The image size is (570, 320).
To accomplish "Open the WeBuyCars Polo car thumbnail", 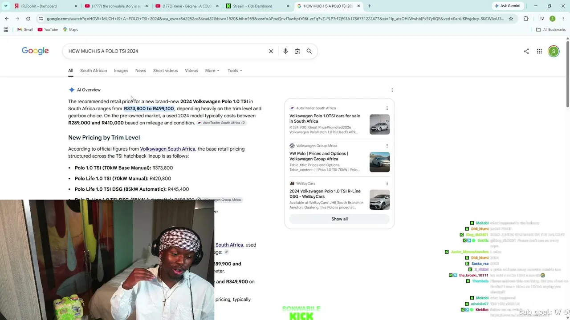I will [x=379, y=200].
